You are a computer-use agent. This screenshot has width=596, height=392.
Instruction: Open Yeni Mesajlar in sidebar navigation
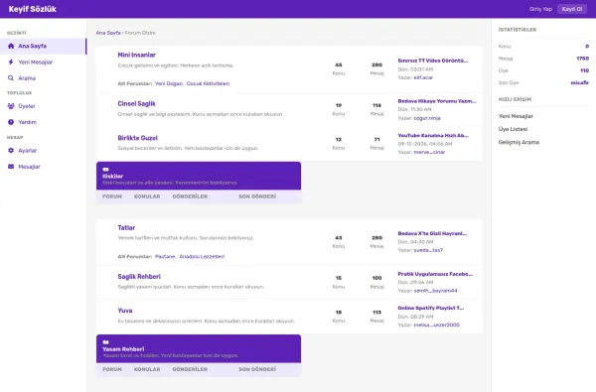pos(43,62)
